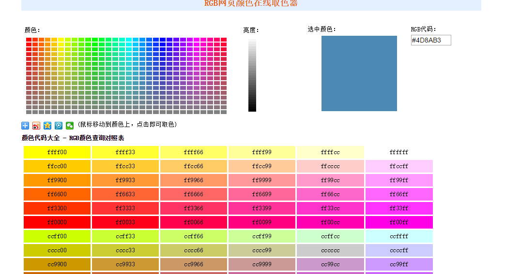Select the ffffcc cream cell
This screenshot has width=505, height=274.
[330, 152]
